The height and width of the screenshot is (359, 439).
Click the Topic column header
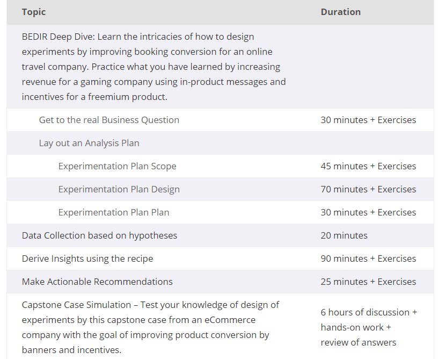34,12
